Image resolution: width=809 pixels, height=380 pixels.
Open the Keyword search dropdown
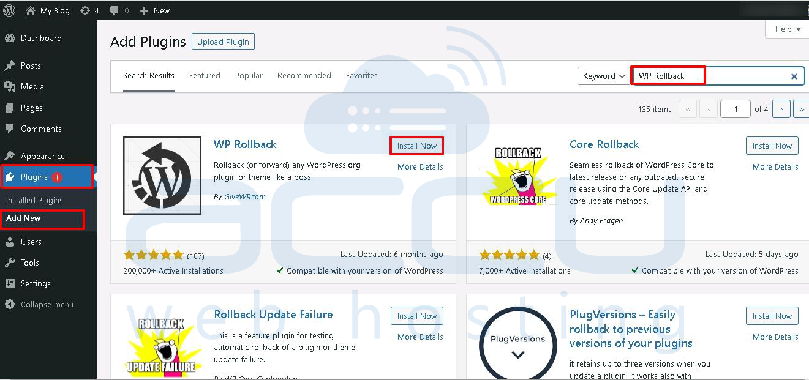[x=603, y=76]
